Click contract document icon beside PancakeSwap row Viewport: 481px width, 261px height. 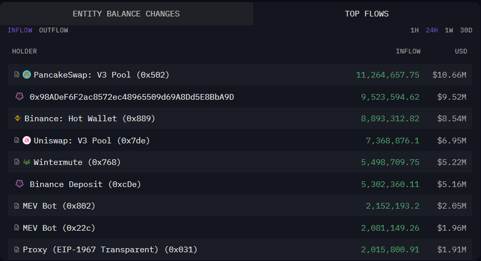[x=17, y=74]
